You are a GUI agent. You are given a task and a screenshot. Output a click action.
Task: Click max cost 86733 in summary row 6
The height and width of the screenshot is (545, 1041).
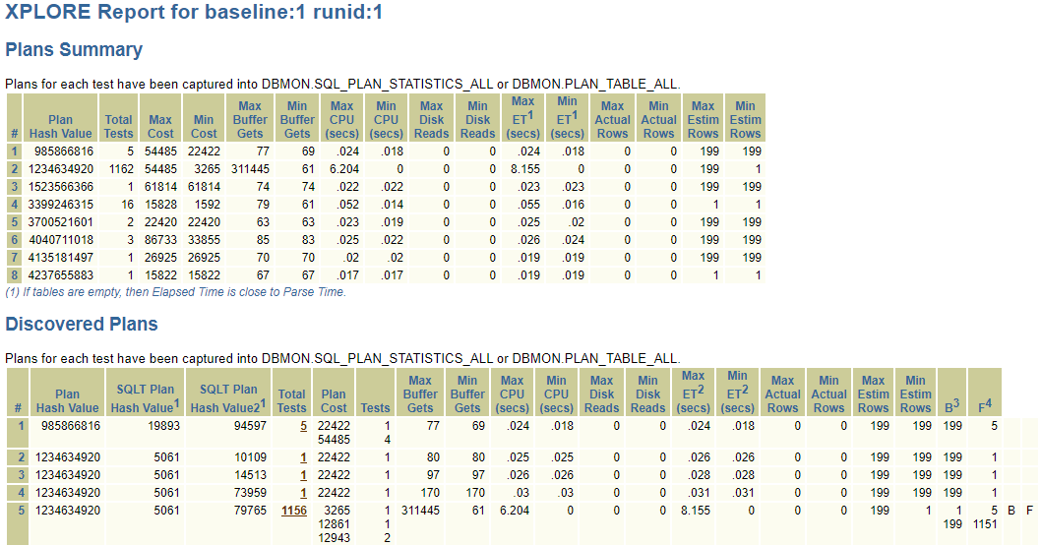pyautogui.click(x=160, y=240)
